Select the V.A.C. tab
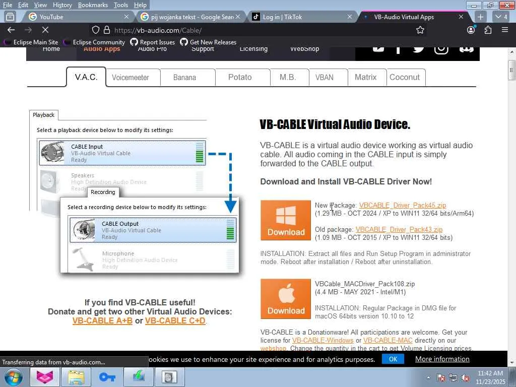 (x=86, y=77)
